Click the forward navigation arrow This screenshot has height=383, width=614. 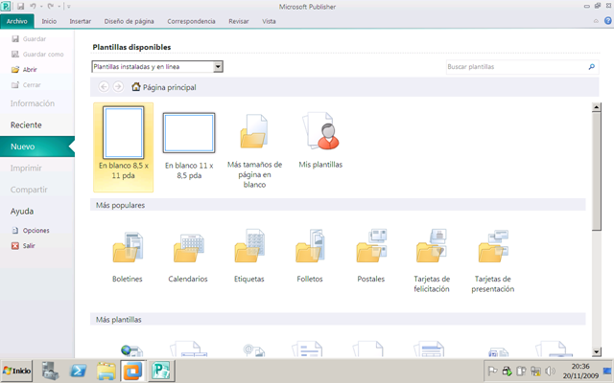[x=118, y=86]
